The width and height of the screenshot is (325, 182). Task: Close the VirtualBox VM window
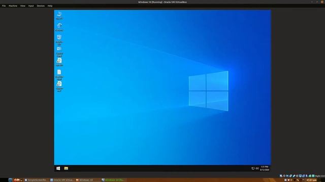[322, 2]
